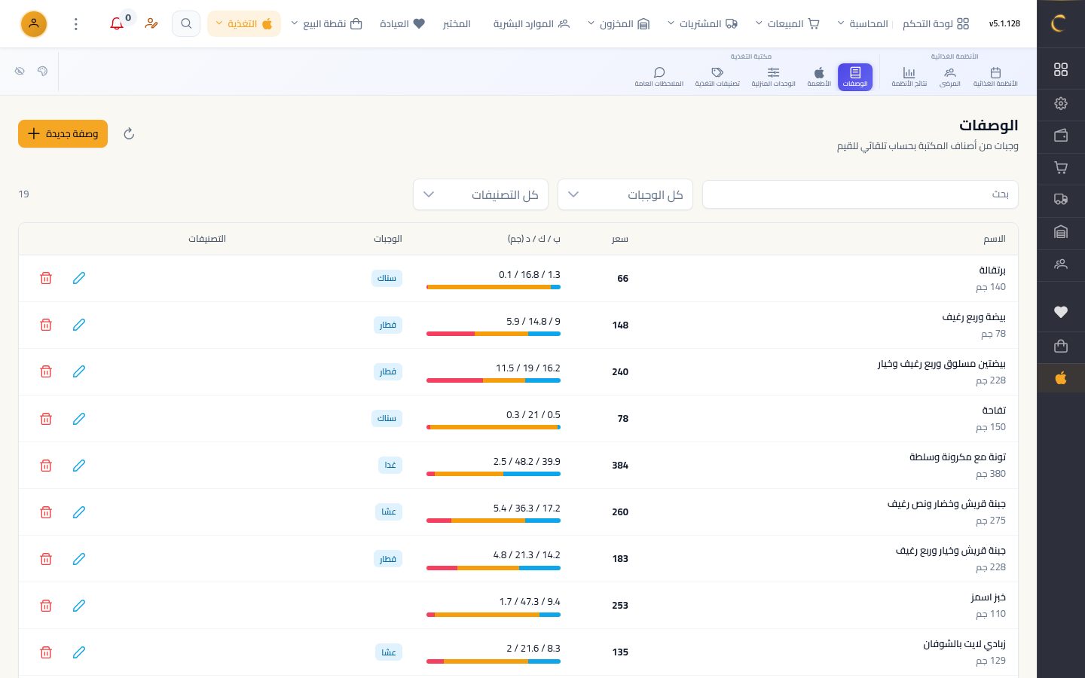Expand the كل الوجبات meals filter
1085x678 pixels.
pyautogui.click(x=625, y=194)
